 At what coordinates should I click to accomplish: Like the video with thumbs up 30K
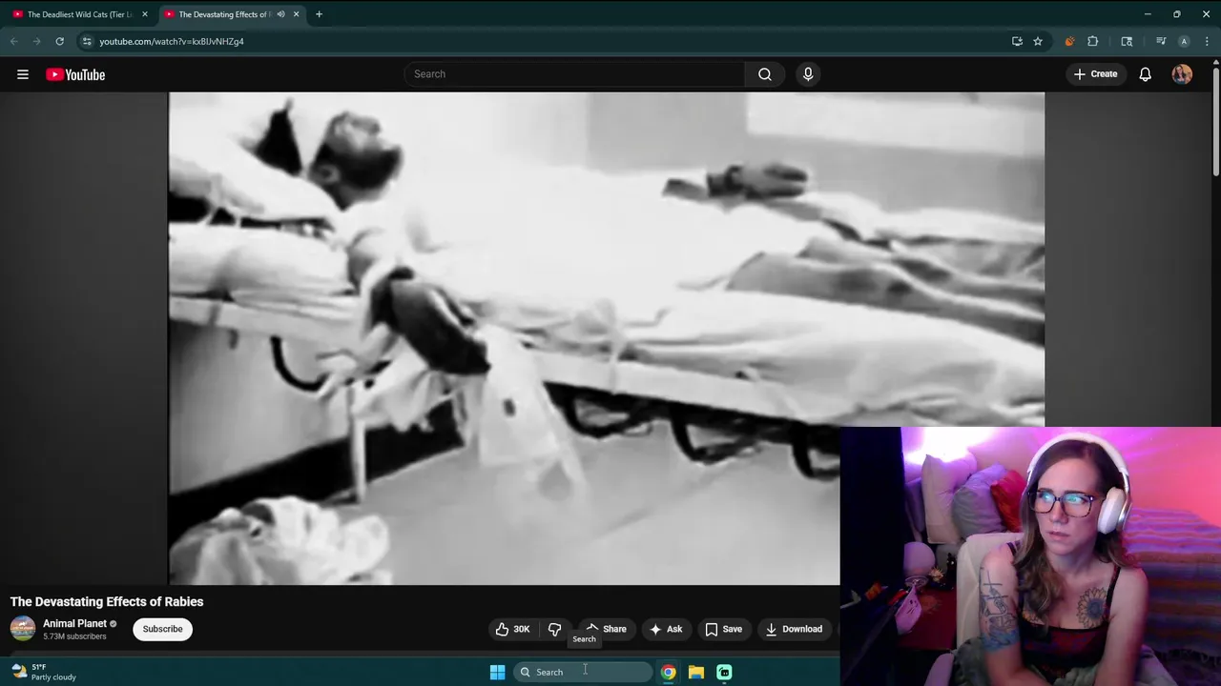point(512,629)
